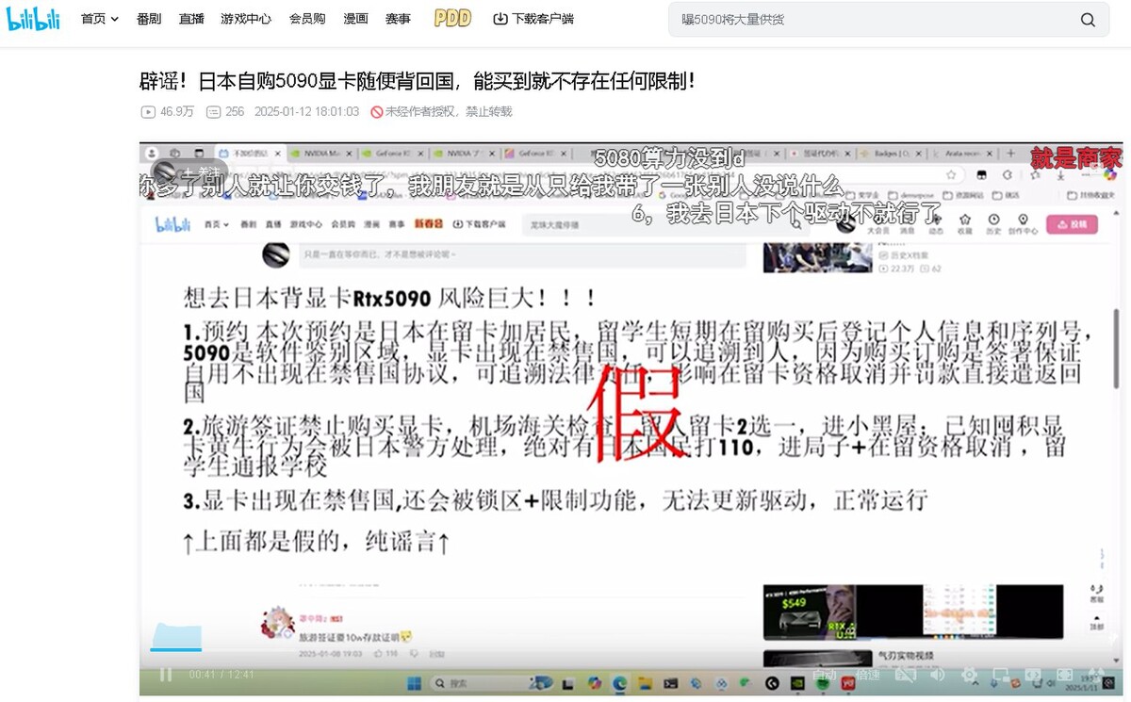Click the volume speaker icon in the player
Screen dimensions: 1131x702
(937, 675)
